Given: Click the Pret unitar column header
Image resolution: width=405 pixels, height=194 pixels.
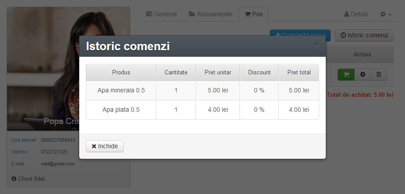Looking at the screenshot, I should (x=218, y=73).
